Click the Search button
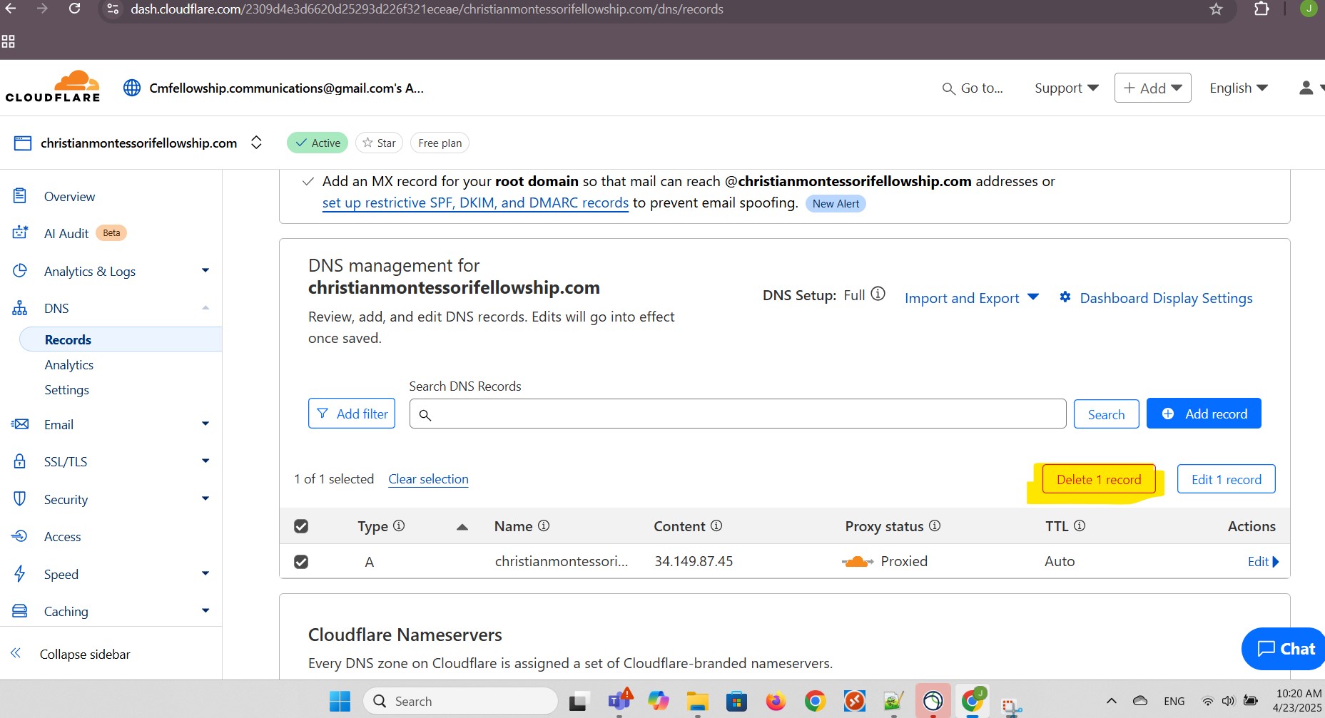Image resolution: width=1325 pixels, height=718 pixels. point(1106,414)
